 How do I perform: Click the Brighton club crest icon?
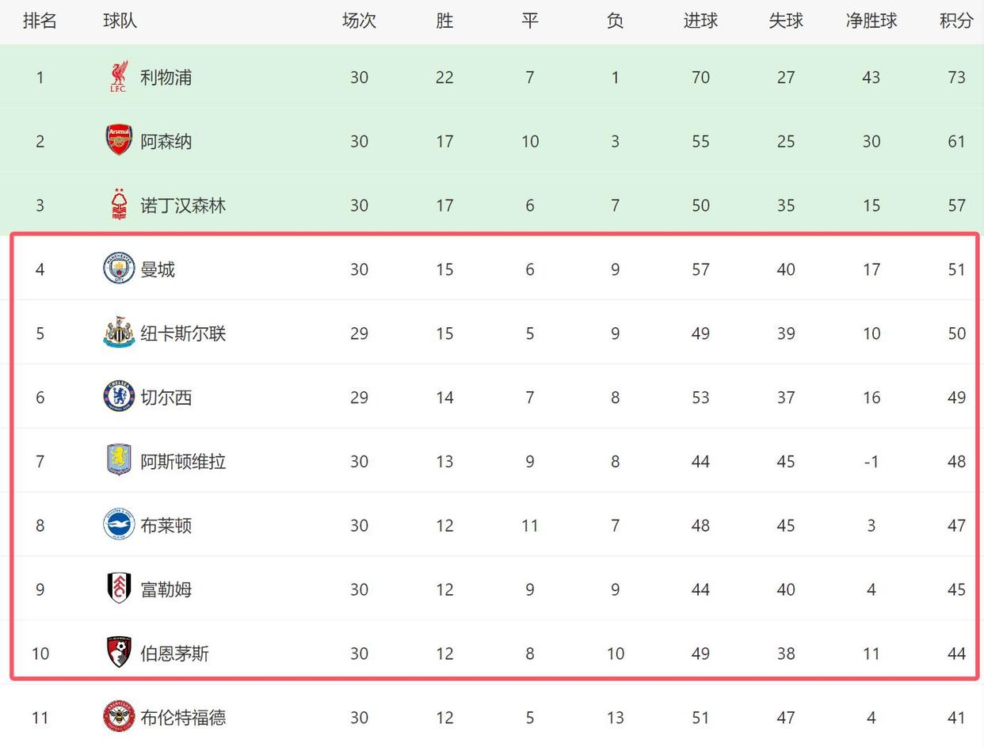point(119,524)
